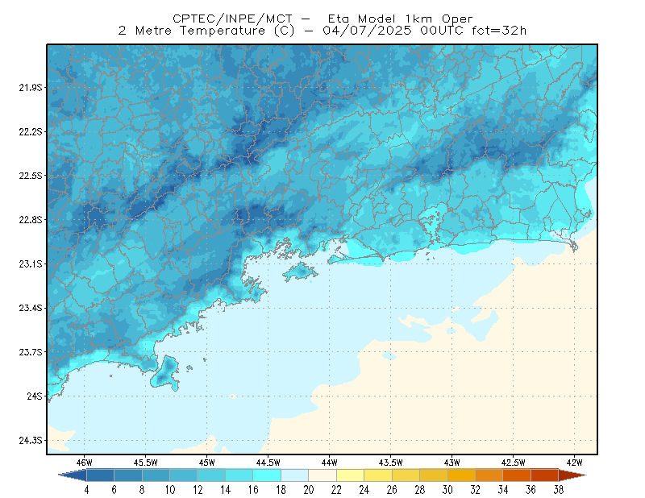The image size is (645, 498).
Task: Click the medium blue 10-12 legend swatch
Action: click(x=184, y=475)
